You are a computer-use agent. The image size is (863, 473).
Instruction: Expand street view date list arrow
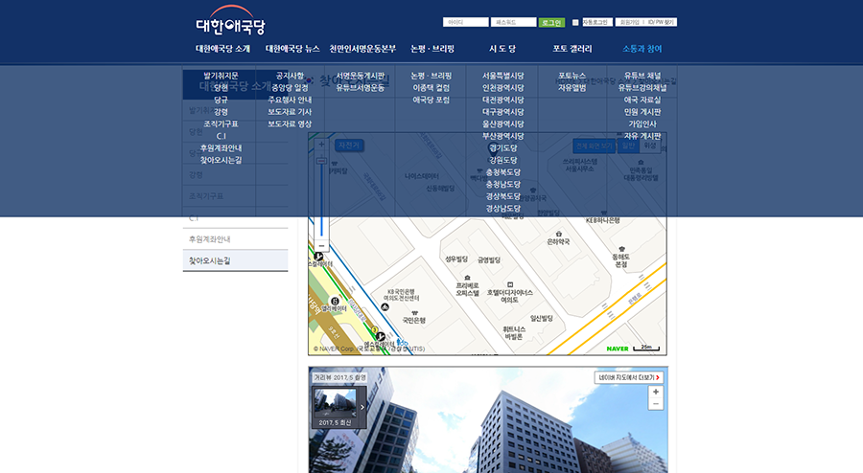[362, 407]
